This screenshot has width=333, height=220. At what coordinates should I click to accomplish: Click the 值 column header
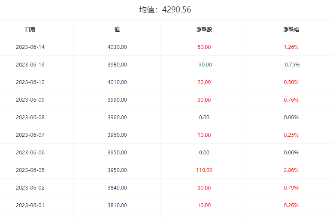[117, 30]
